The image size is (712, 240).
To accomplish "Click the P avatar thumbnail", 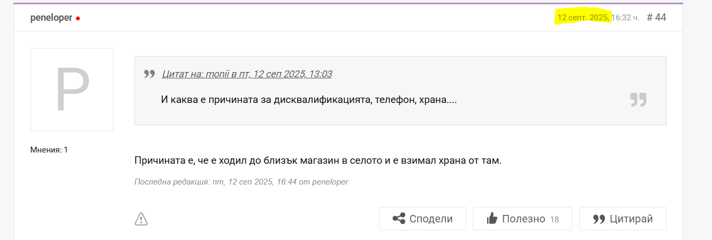I will coord(72,90).
